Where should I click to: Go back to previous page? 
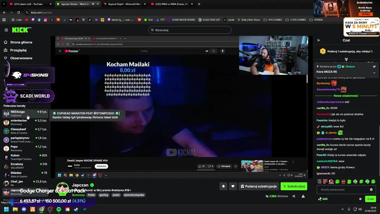4,12
